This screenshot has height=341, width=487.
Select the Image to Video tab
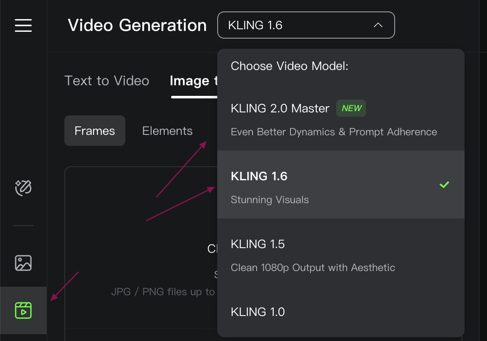coord(190,81)
